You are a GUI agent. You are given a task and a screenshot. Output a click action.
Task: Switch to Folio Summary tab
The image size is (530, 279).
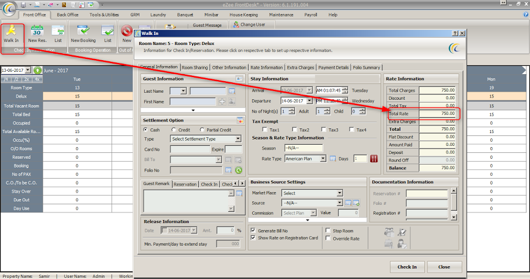click(367, 67)
